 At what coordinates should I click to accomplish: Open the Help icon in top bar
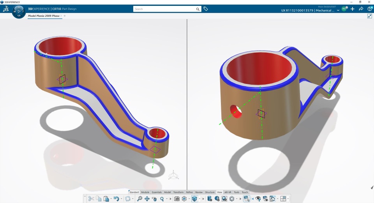pyautogui.click(x=370, y=9)
